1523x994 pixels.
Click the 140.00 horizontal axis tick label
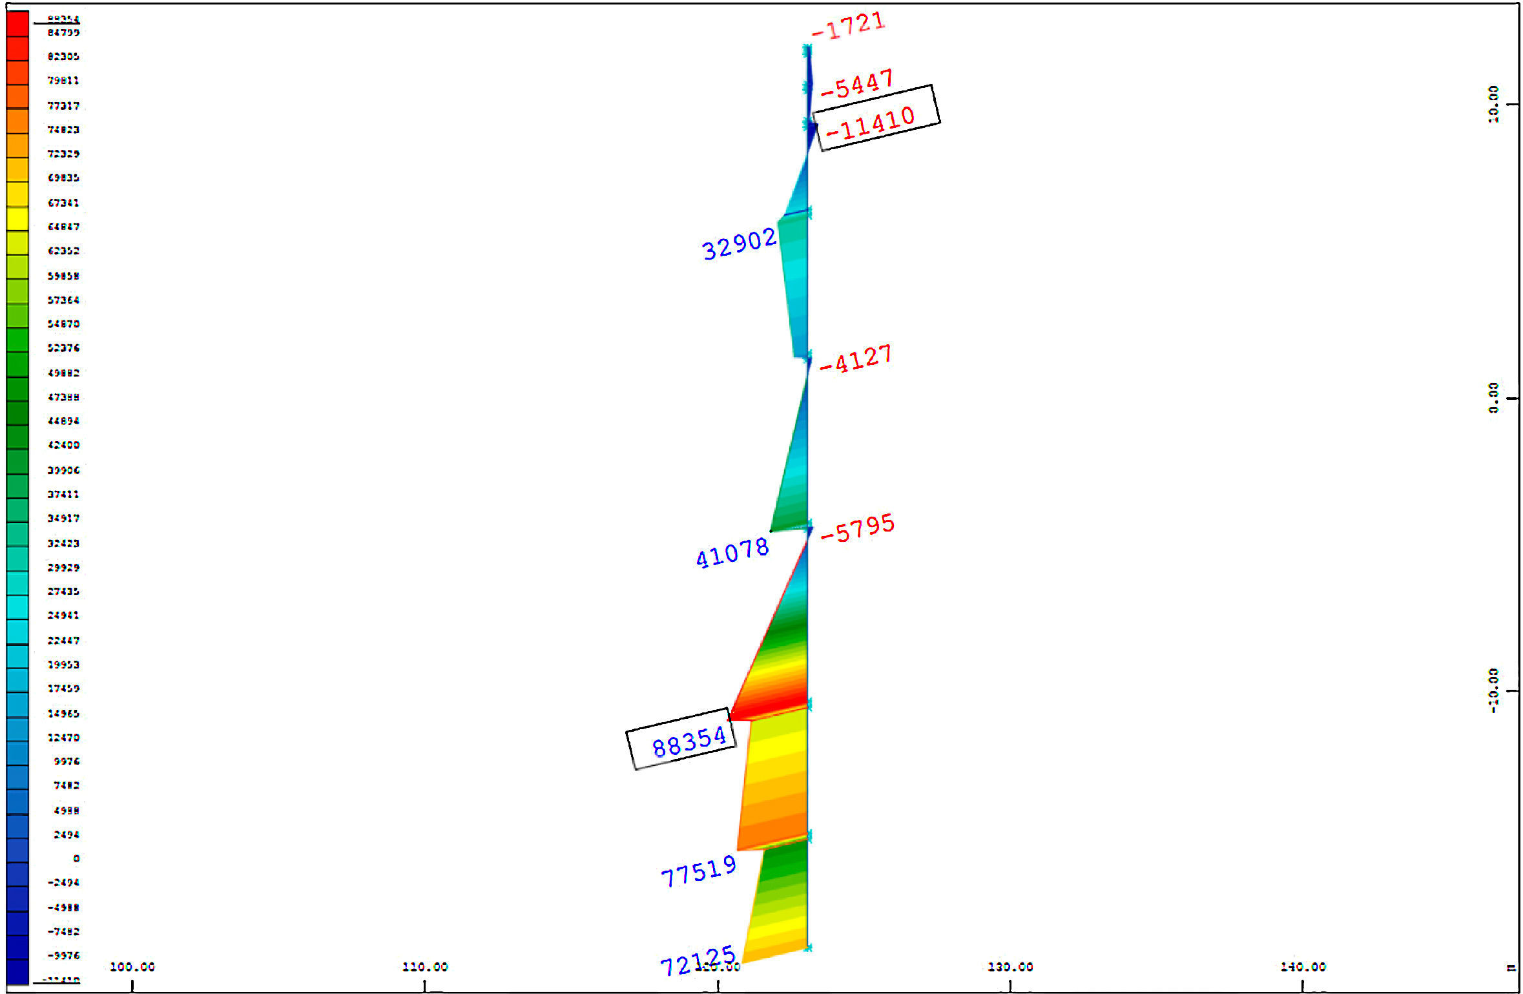pos(1303,967)
